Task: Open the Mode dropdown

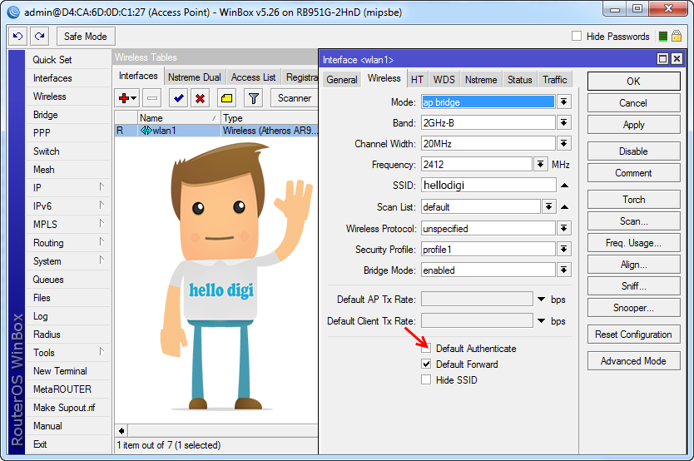Action: [564, 102]
